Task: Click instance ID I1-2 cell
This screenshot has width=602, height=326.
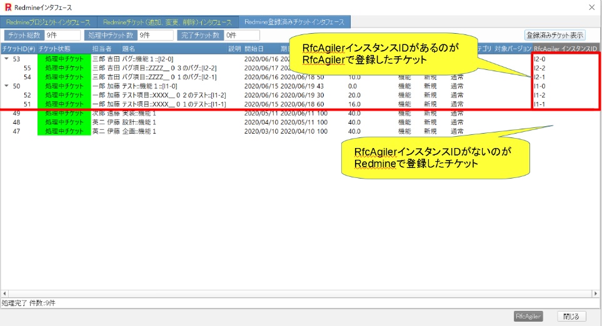Action: pyautogui.click(x=539, y=95)
